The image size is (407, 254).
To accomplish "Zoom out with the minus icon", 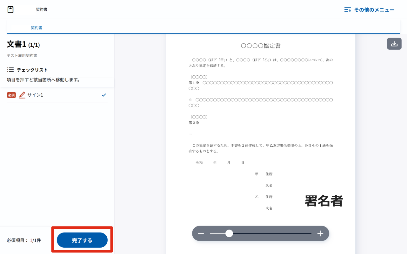I will [201, 234].
